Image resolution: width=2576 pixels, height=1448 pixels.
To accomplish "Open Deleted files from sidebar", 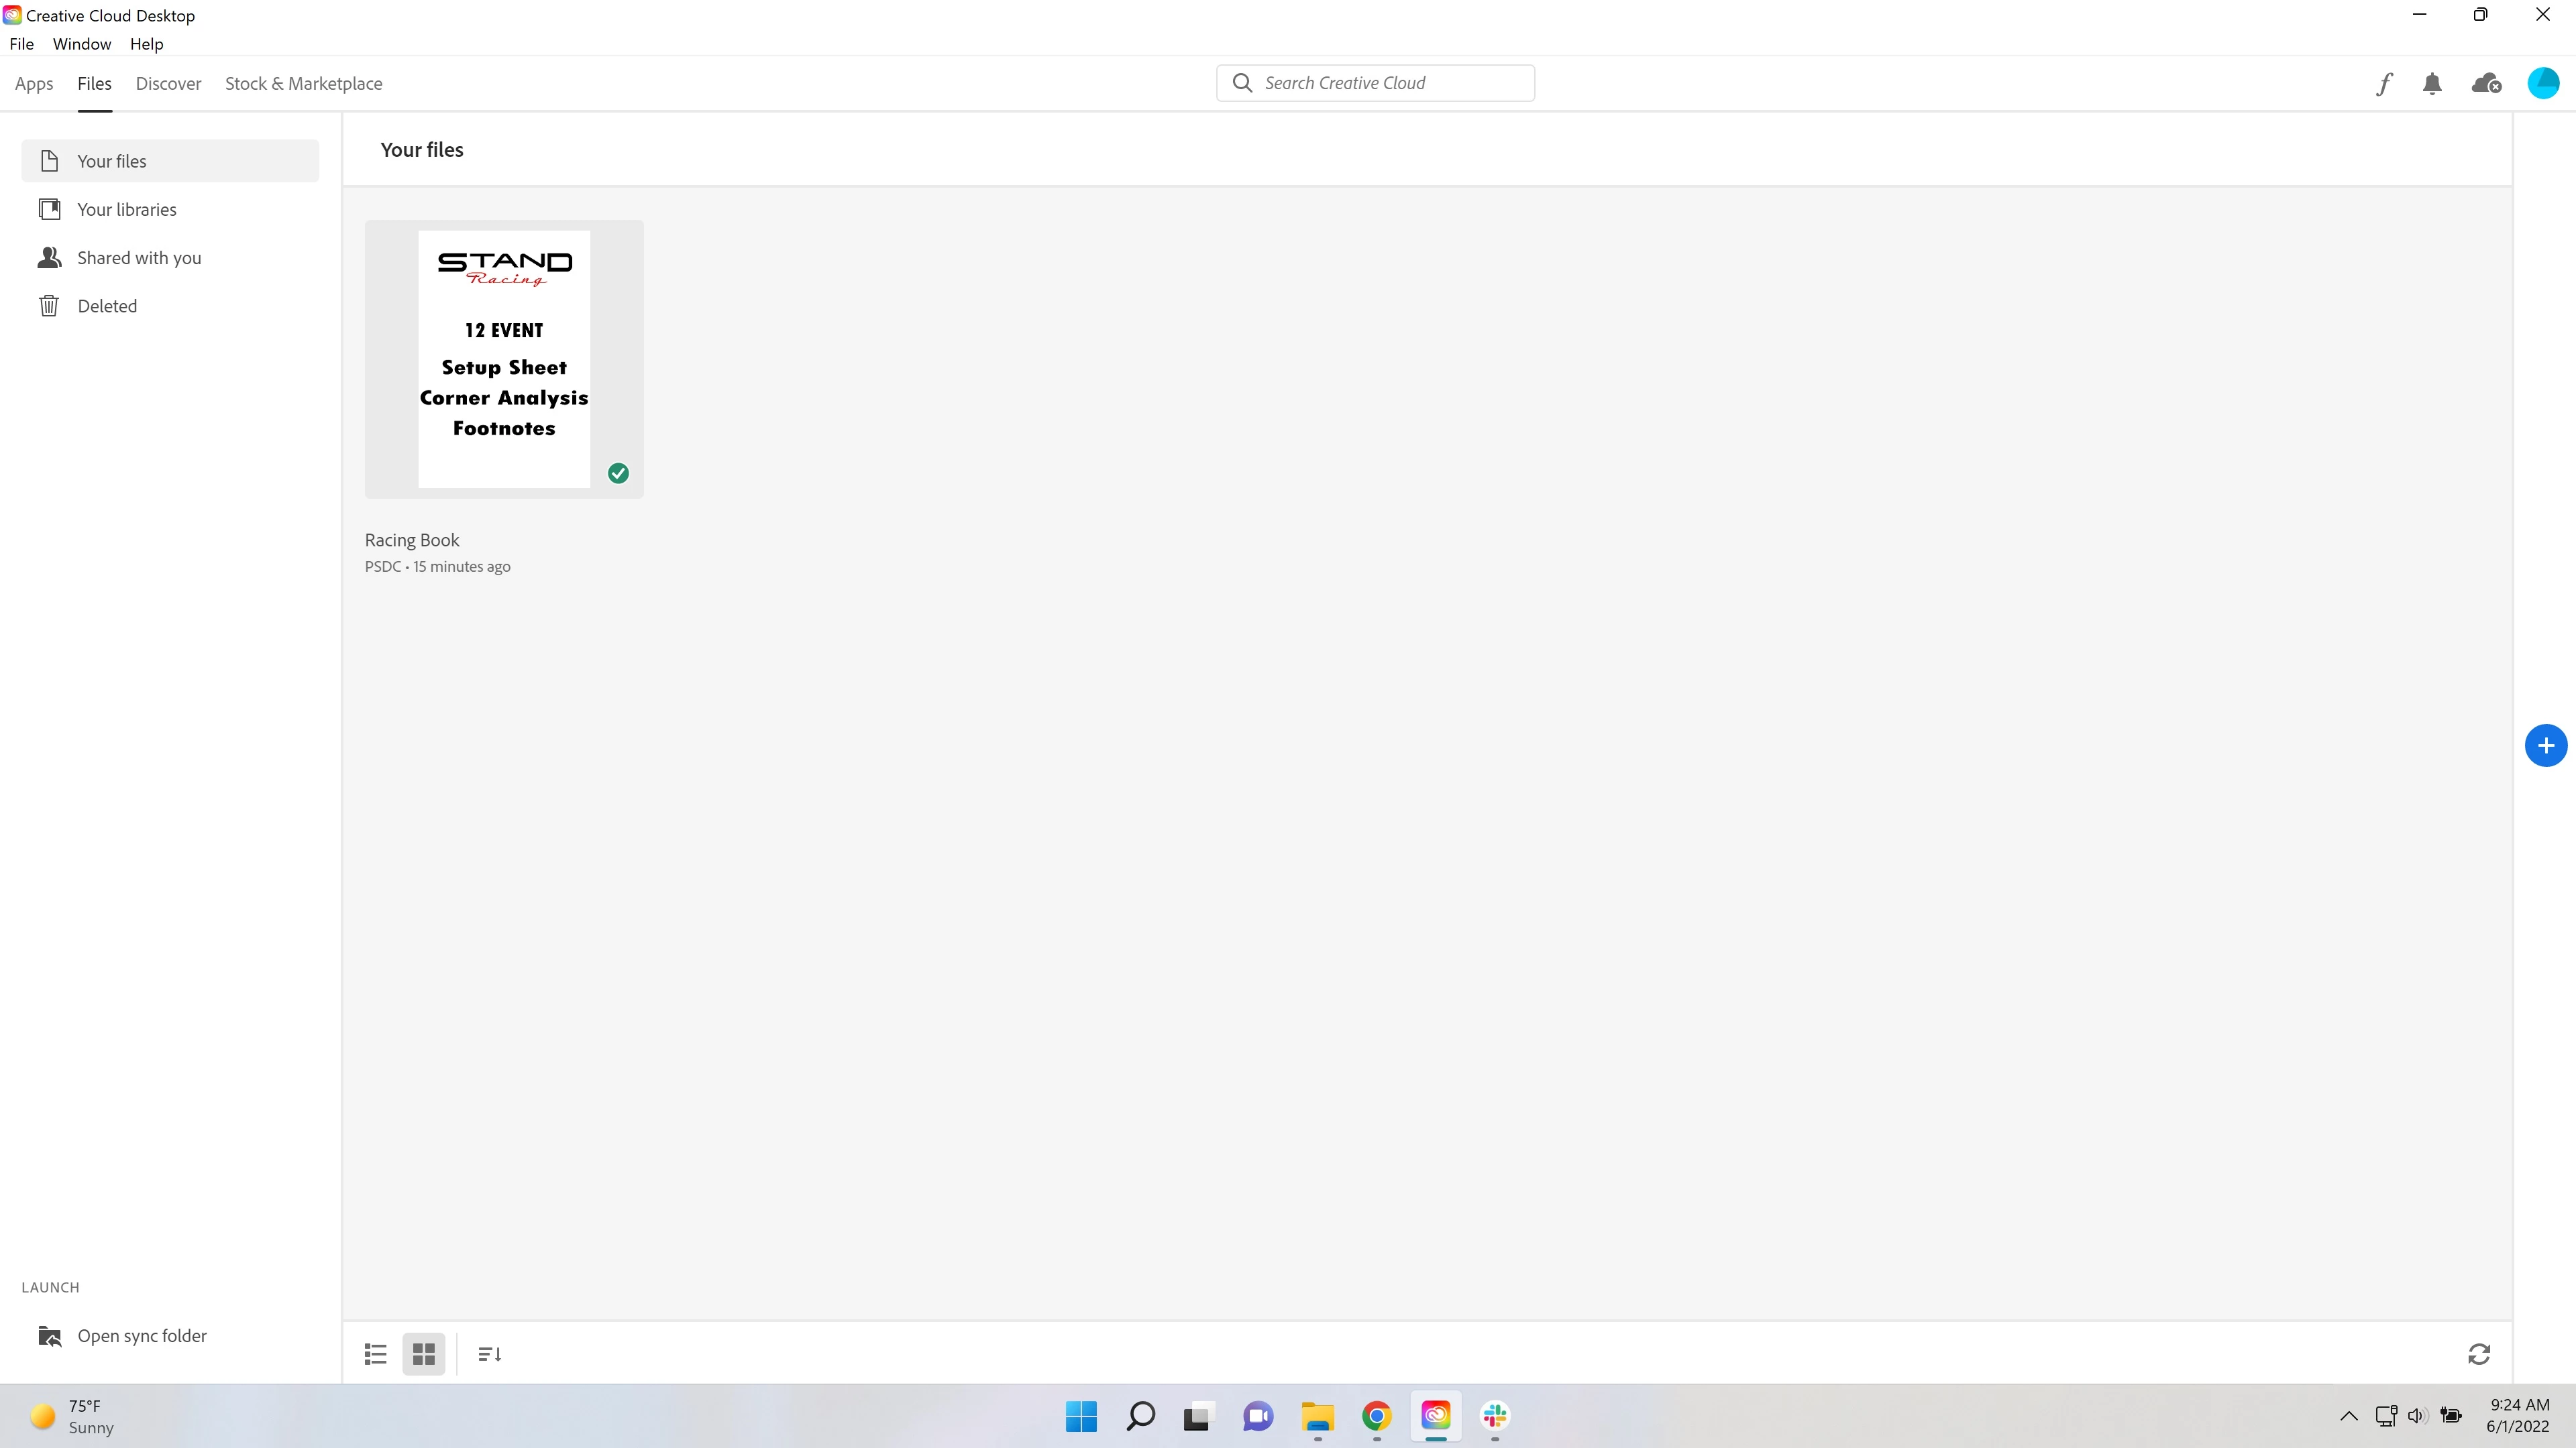I will point(107,306).
